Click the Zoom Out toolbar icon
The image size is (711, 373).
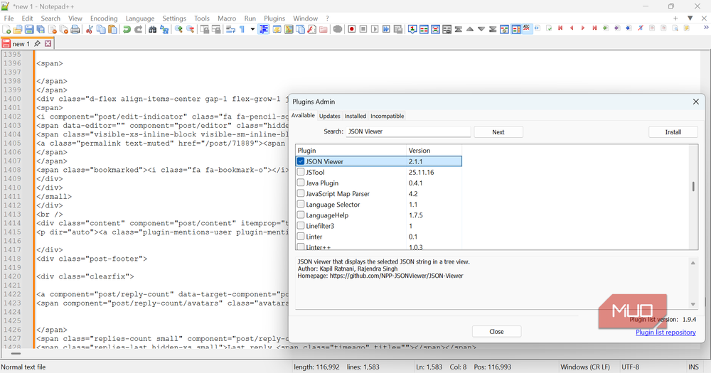click(191, 29)
